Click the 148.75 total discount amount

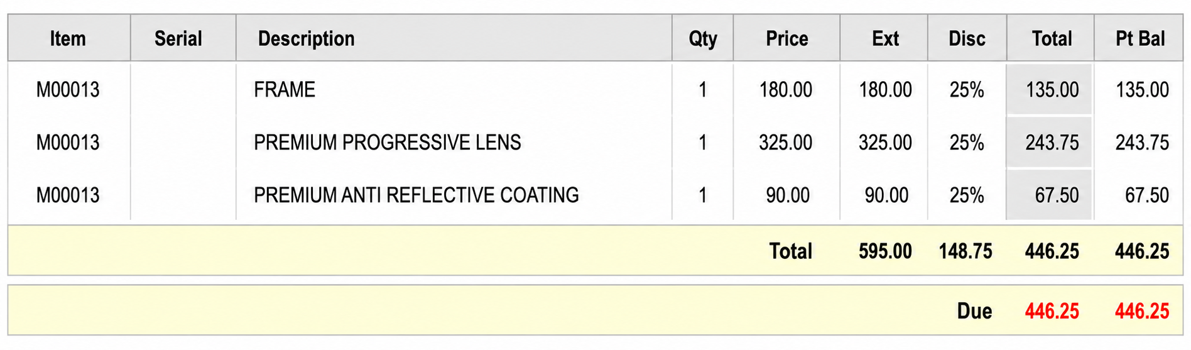[965, 251]
